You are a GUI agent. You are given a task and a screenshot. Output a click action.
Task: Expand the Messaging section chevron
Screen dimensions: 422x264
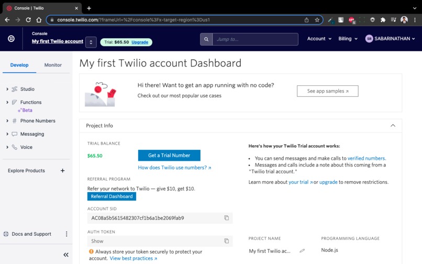(7, 134)
